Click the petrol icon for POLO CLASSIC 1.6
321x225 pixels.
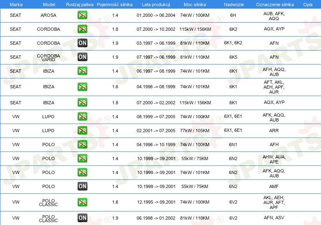tap(82, 202)
